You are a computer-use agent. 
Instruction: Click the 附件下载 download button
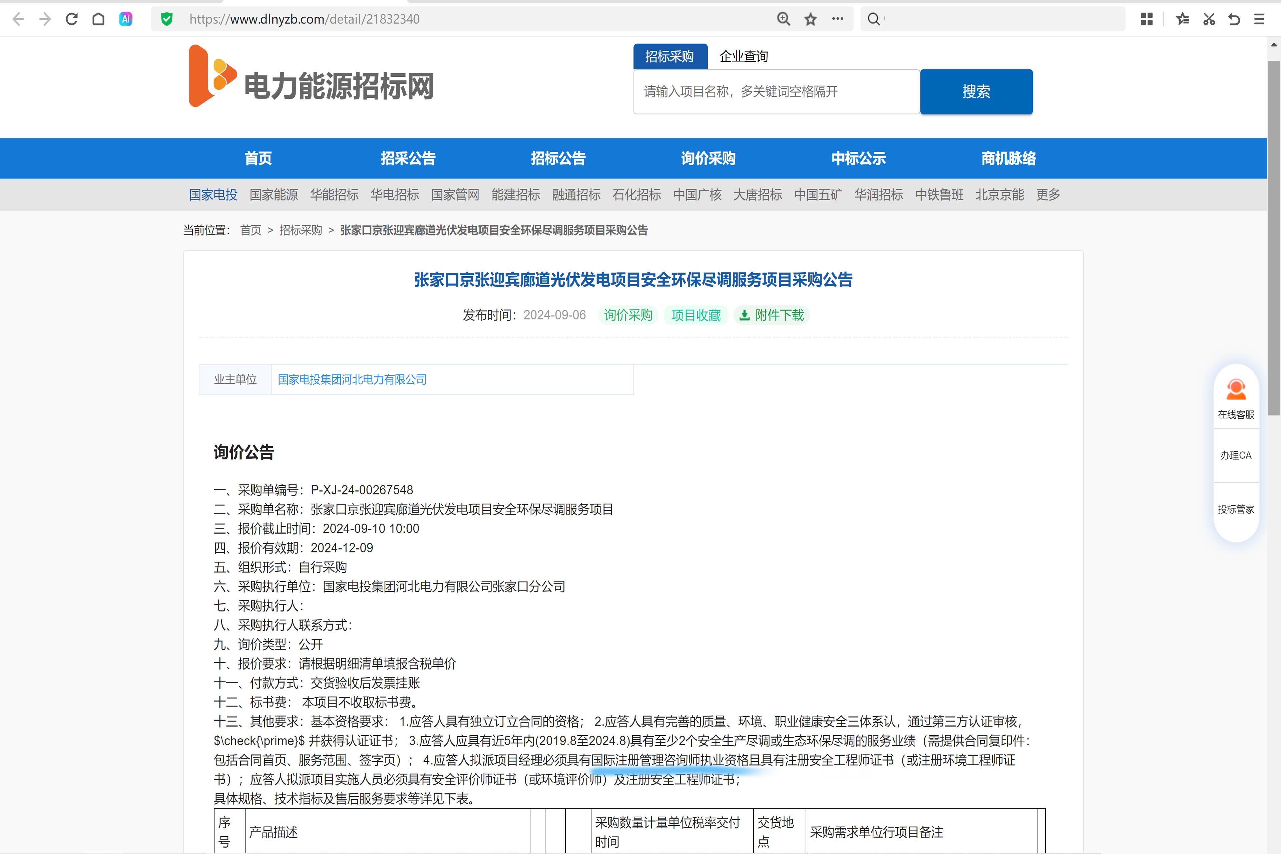click(x=772, y=315)
